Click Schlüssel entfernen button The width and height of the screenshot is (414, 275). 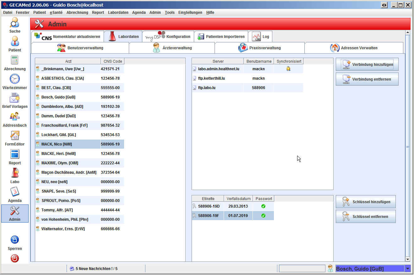[x=366, y=217]
